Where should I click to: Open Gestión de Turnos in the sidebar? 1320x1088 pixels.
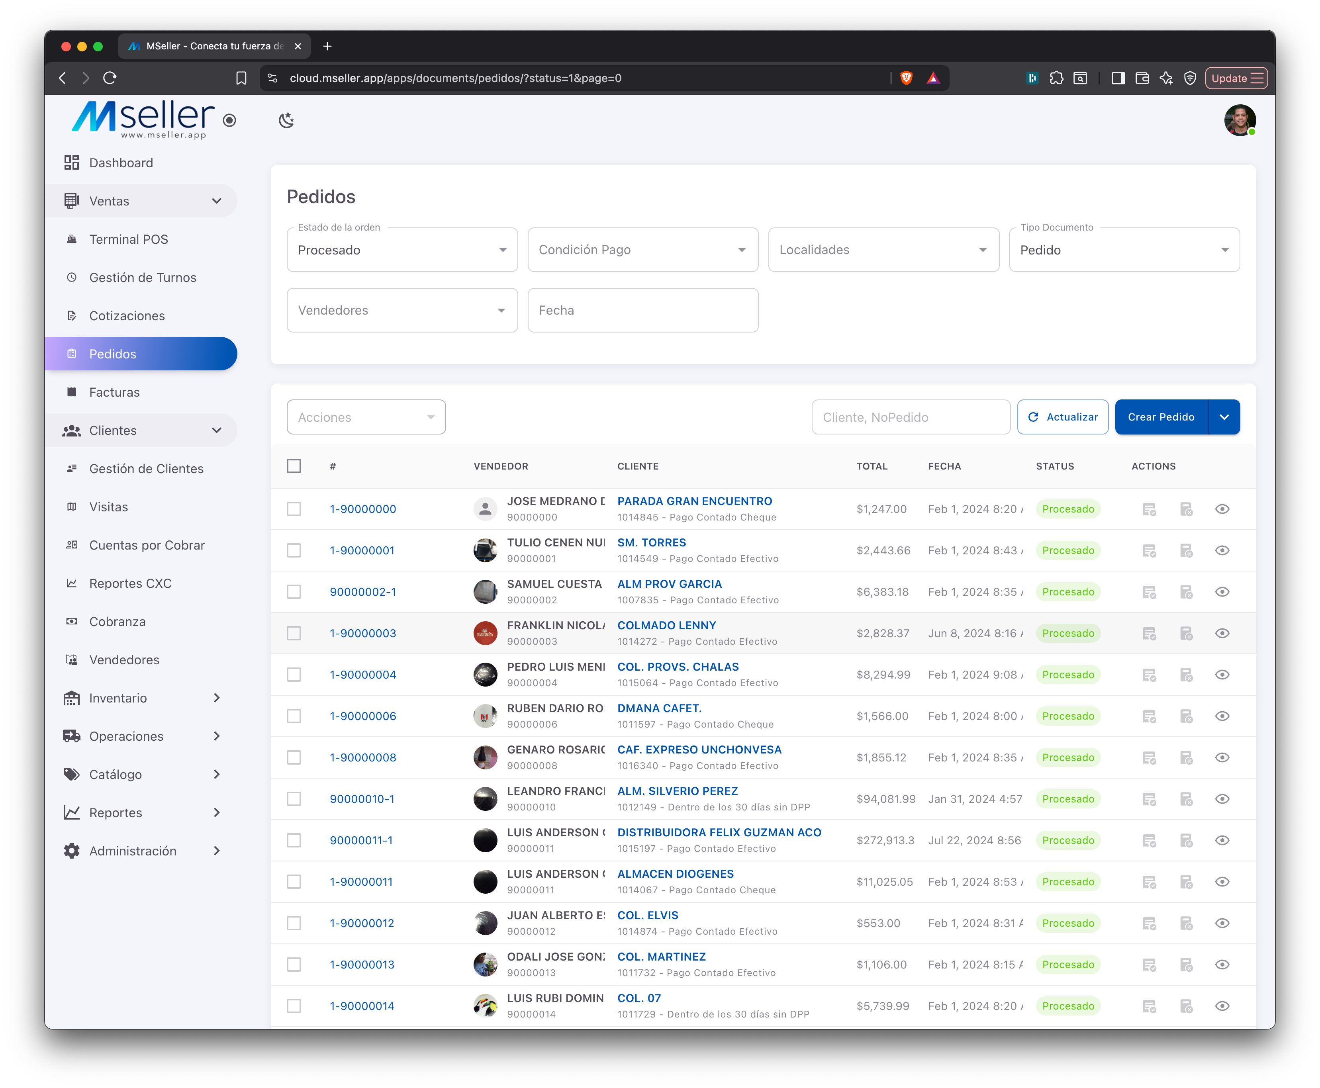141,277
